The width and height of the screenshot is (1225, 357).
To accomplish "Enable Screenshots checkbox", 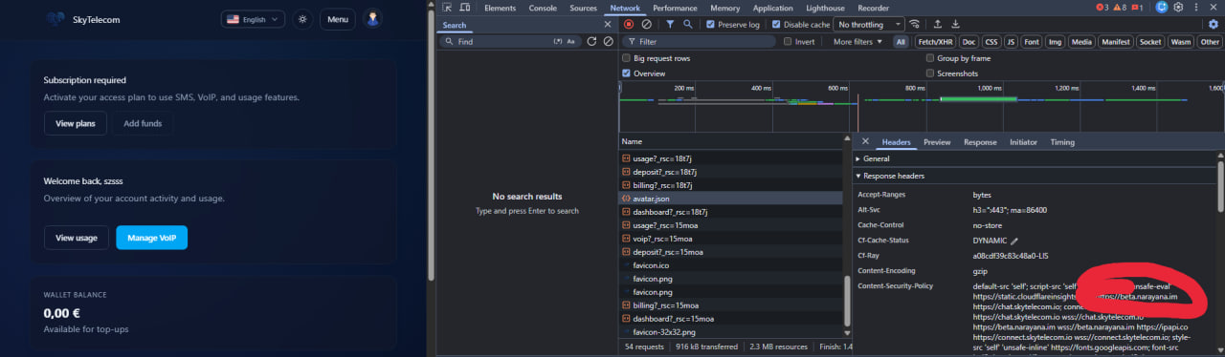I will click(929, 73).
